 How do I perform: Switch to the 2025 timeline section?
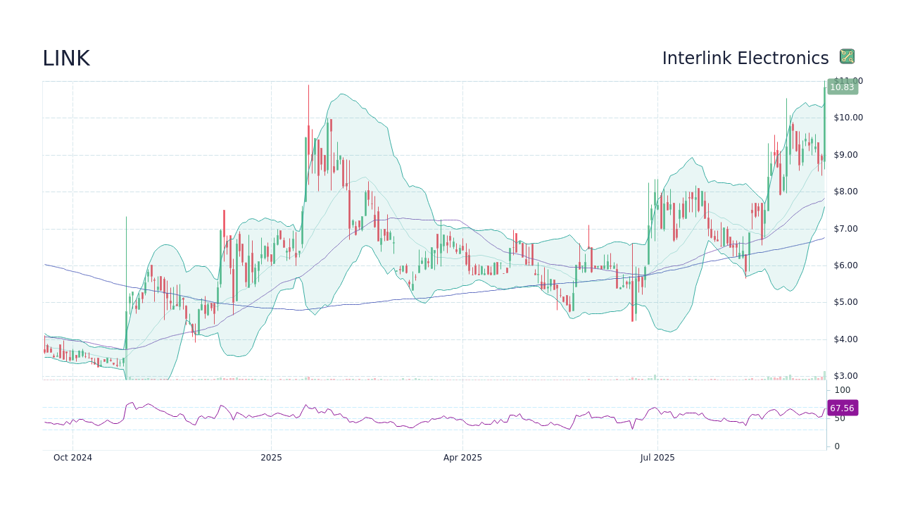coord(271,457)
